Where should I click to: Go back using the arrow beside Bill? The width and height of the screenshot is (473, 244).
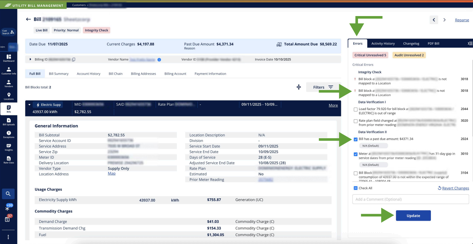tap(29, 19)
